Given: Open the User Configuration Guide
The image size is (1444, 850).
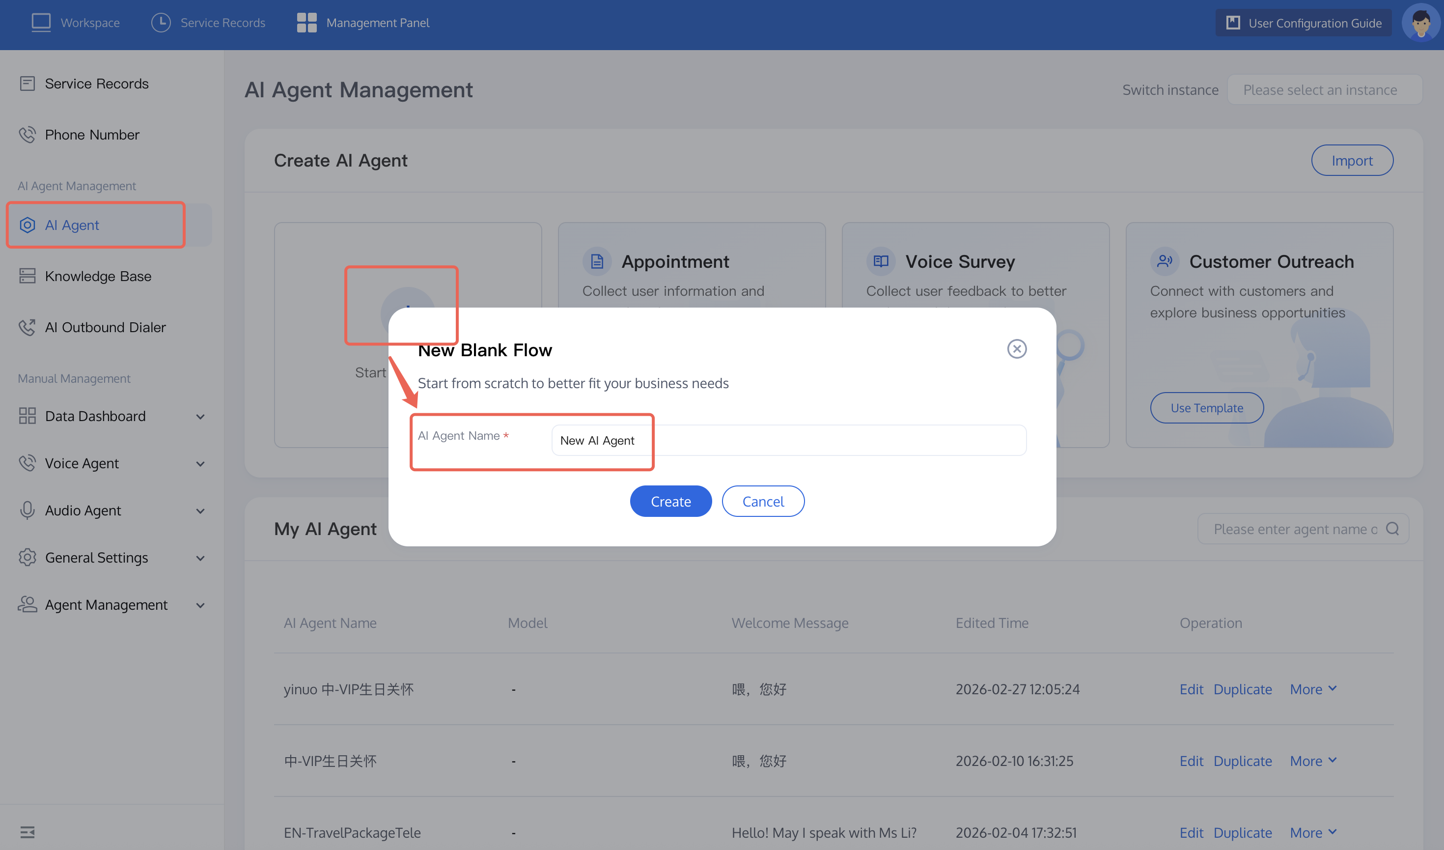Looking at the screenshot, I should point(1303,23).
